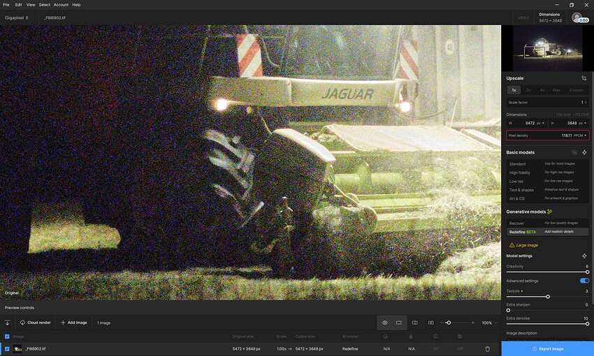Click the crop icon beside Upscale
This screenshot has height=356, width=594.
[584, 78]
